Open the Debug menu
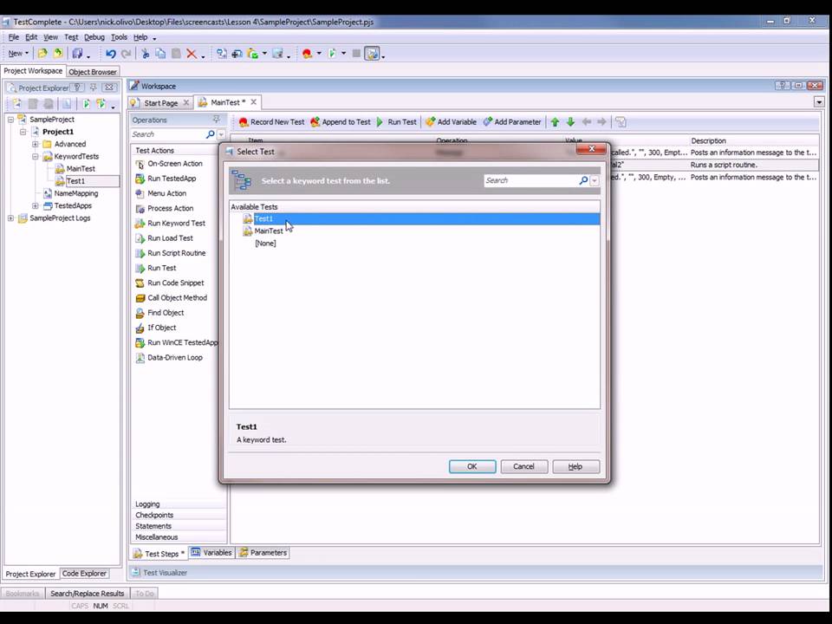 point(94,37)
